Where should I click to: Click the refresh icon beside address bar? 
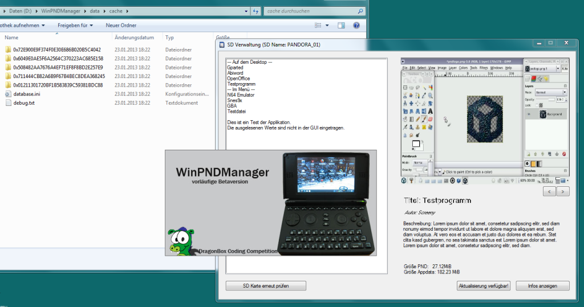(x=255, y=11)
